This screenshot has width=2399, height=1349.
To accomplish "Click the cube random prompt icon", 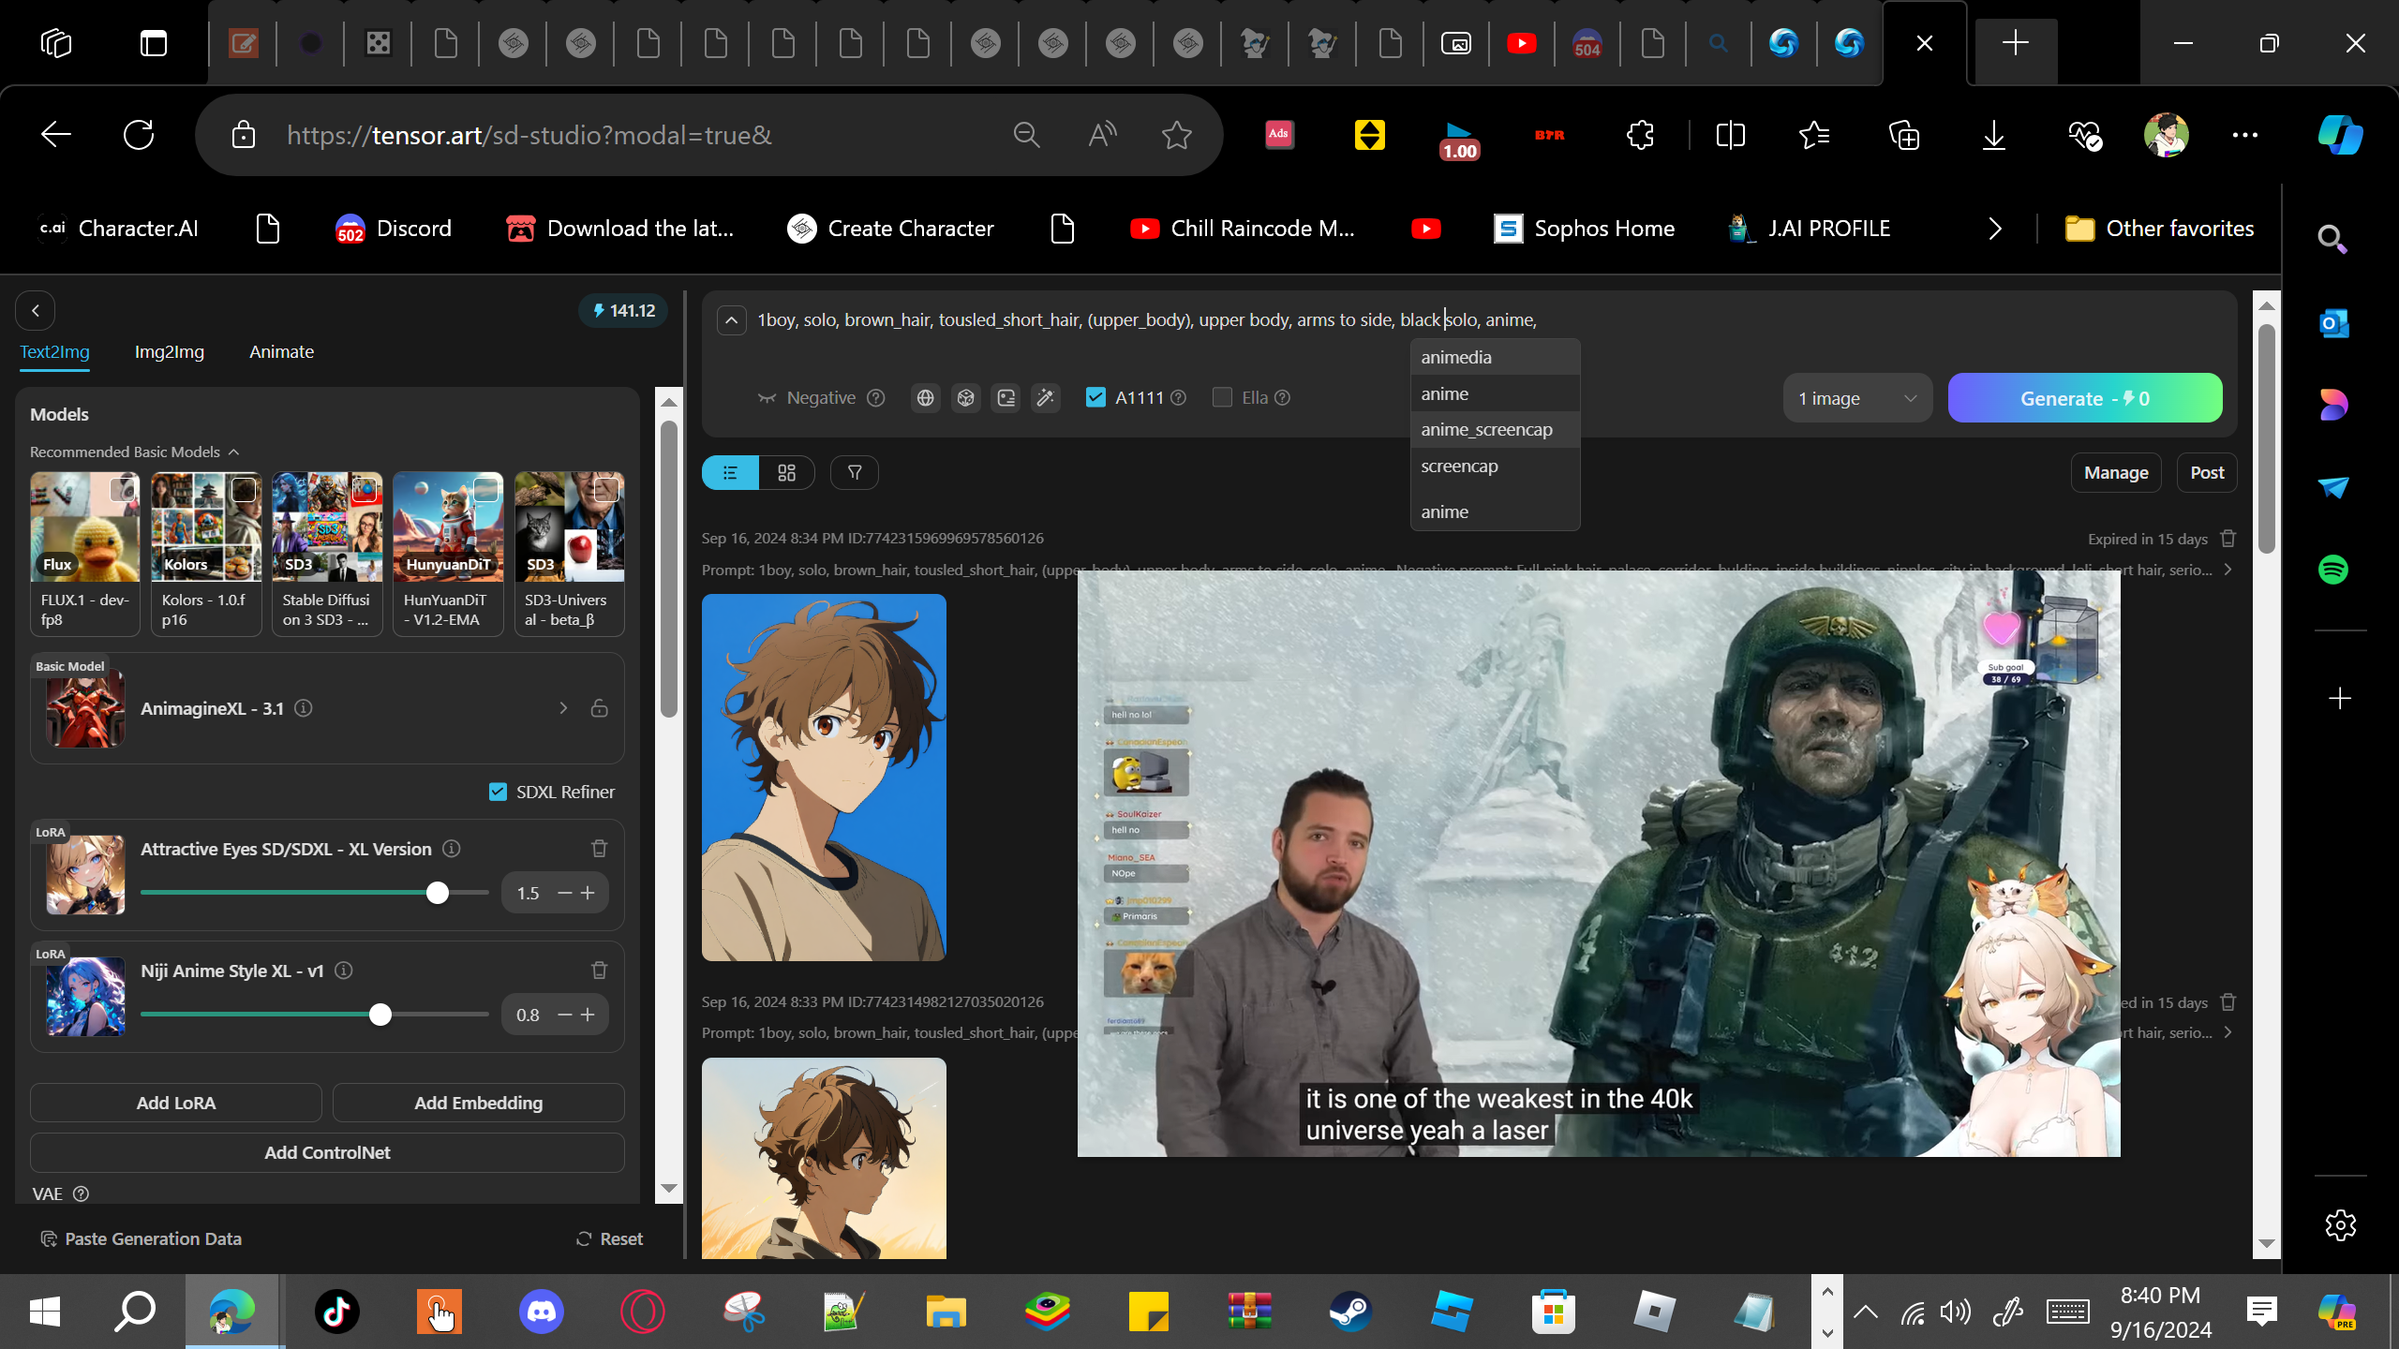I will 965,398.
